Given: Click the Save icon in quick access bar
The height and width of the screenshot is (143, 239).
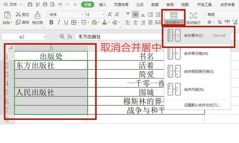Looking at the screenshot, I should tap(30, 4).
